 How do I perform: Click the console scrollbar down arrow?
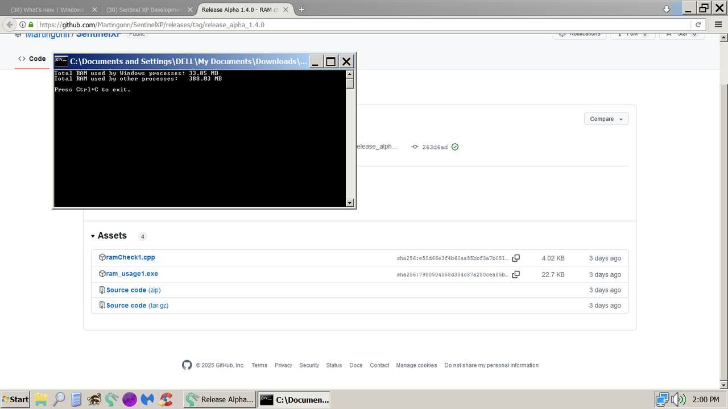click(350, 203)
